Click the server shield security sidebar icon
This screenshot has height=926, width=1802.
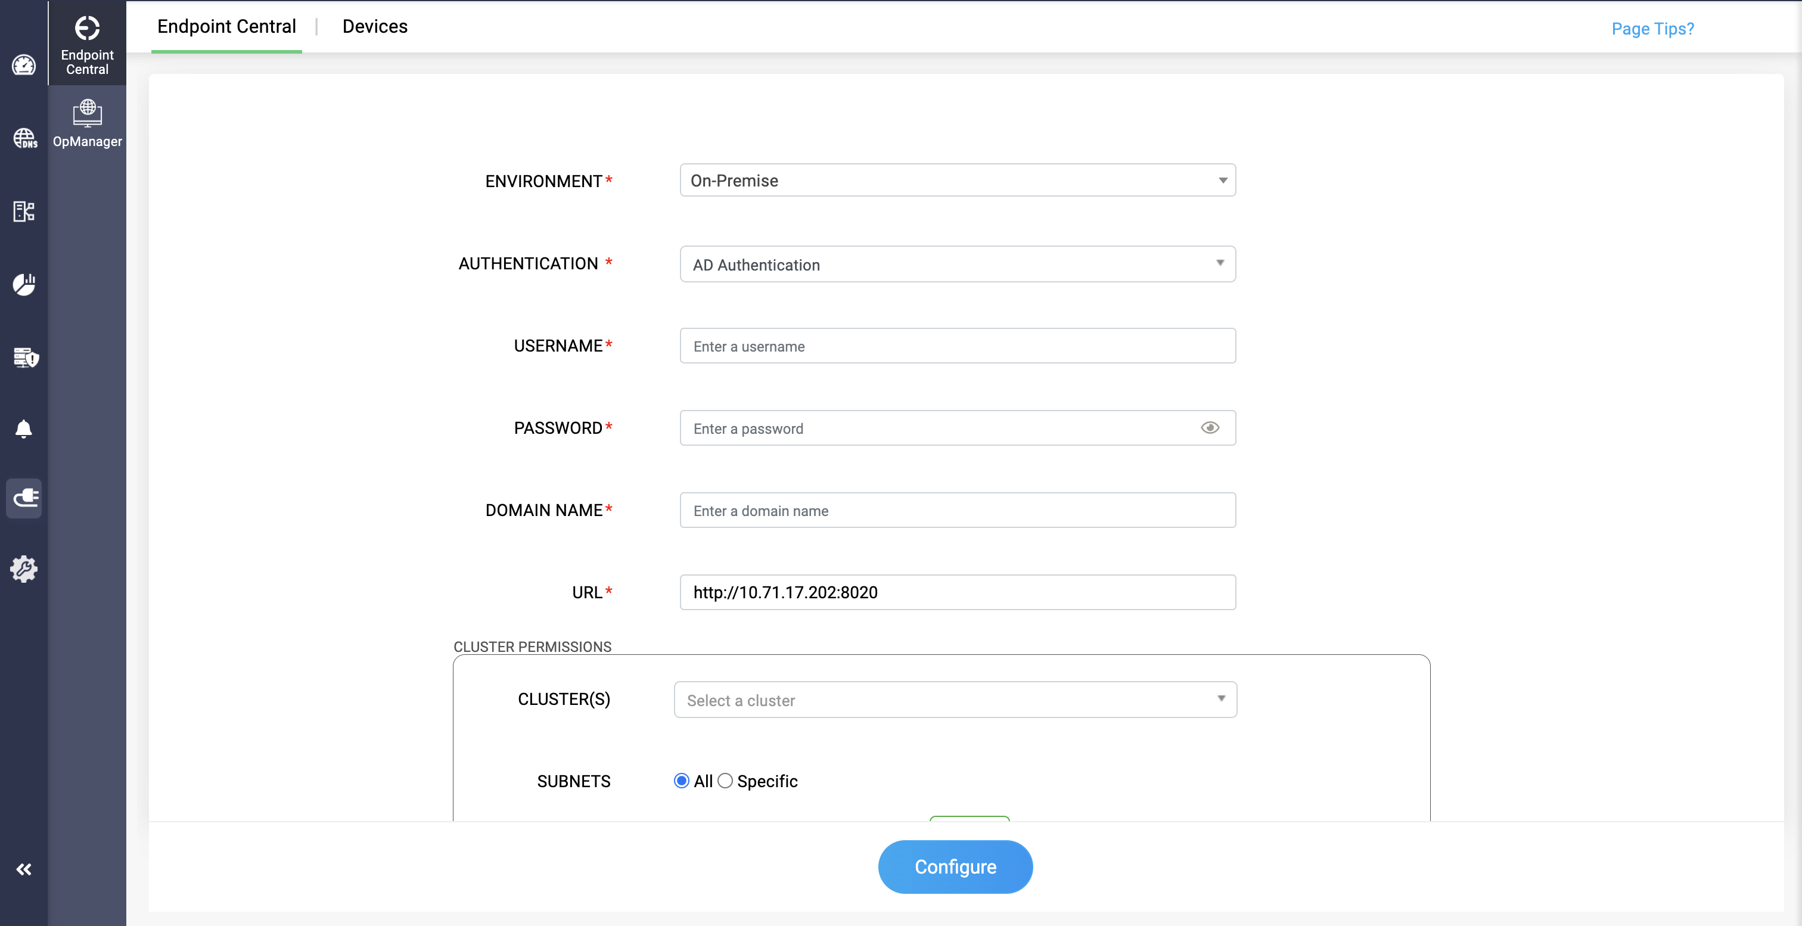(25, 358)
